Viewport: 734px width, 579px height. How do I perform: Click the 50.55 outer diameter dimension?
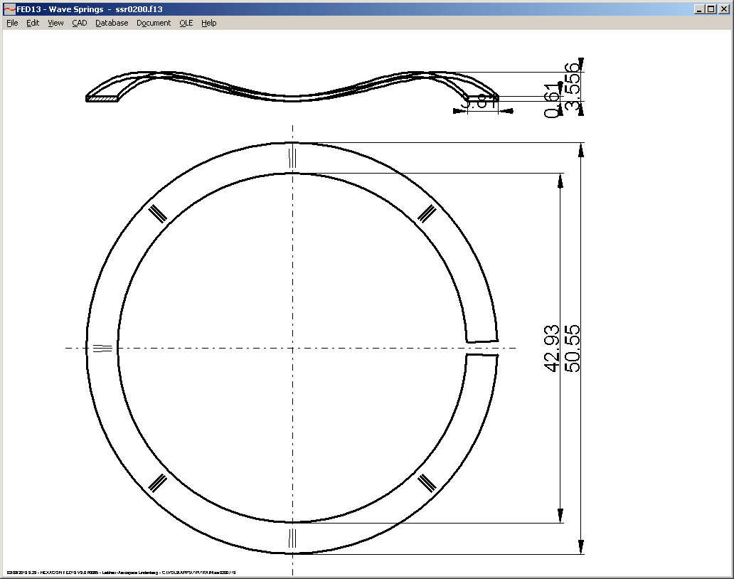(572, 349)
